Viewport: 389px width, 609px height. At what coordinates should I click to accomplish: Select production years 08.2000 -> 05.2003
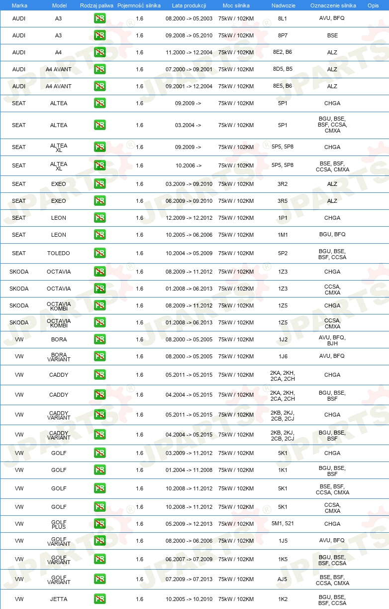(189, 18)
